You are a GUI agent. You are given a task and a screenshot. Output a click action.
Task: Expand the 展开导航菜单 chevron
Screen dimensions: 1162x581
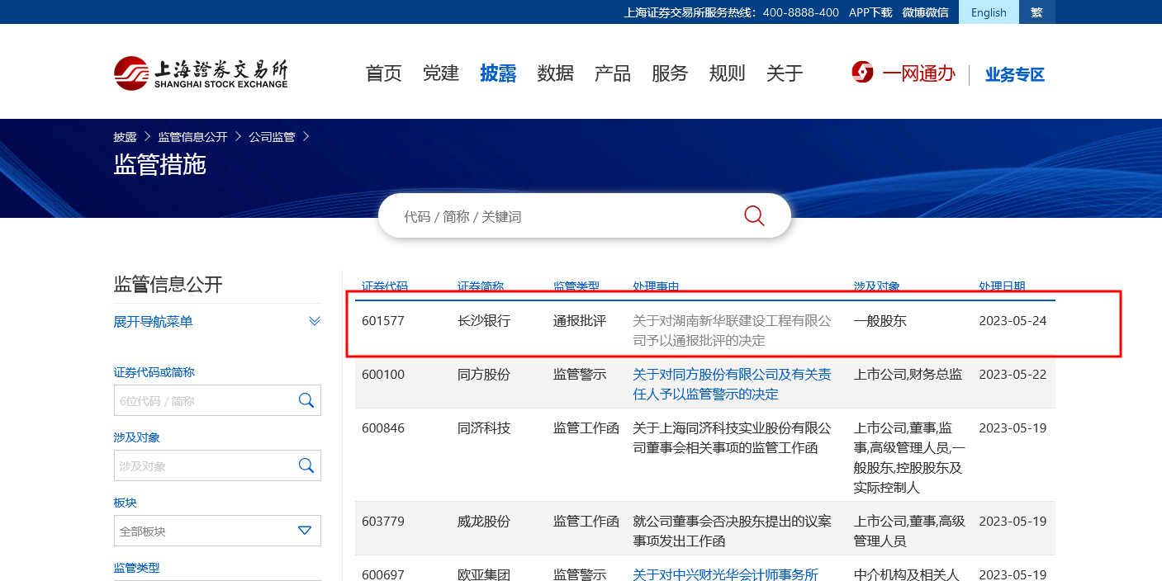pos(315,321)
